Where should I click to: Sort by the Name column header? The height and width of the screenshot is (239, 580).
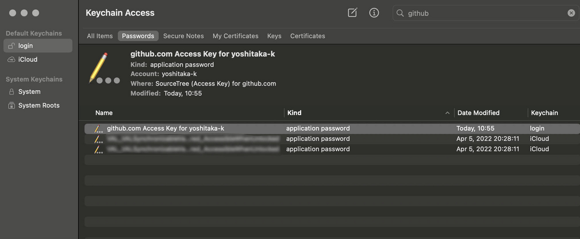click(104, 113)
